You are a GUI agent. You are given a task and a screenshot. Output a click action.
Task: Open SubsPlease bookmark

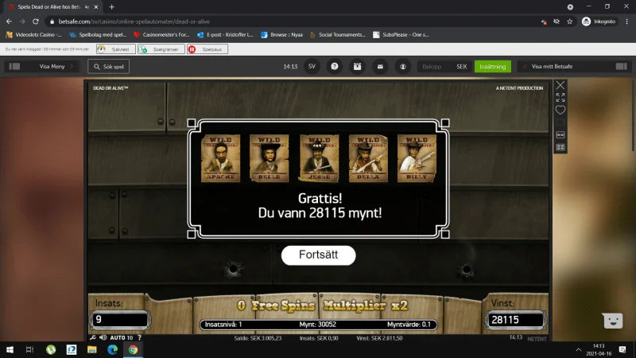point(401,35)
